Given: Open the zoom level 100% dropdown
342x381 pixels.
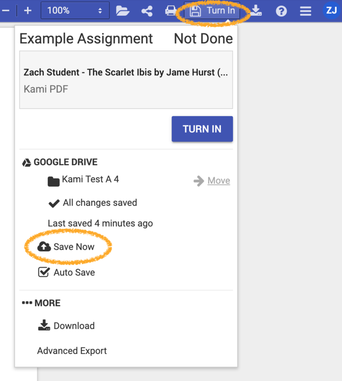Looking at the screenshot, I should click(x=75, y=10).
